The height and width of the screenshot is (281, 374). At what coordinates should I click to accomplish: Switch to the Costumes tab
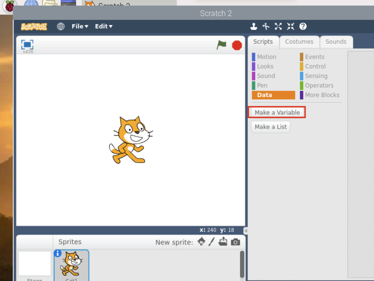pos(299,42)
